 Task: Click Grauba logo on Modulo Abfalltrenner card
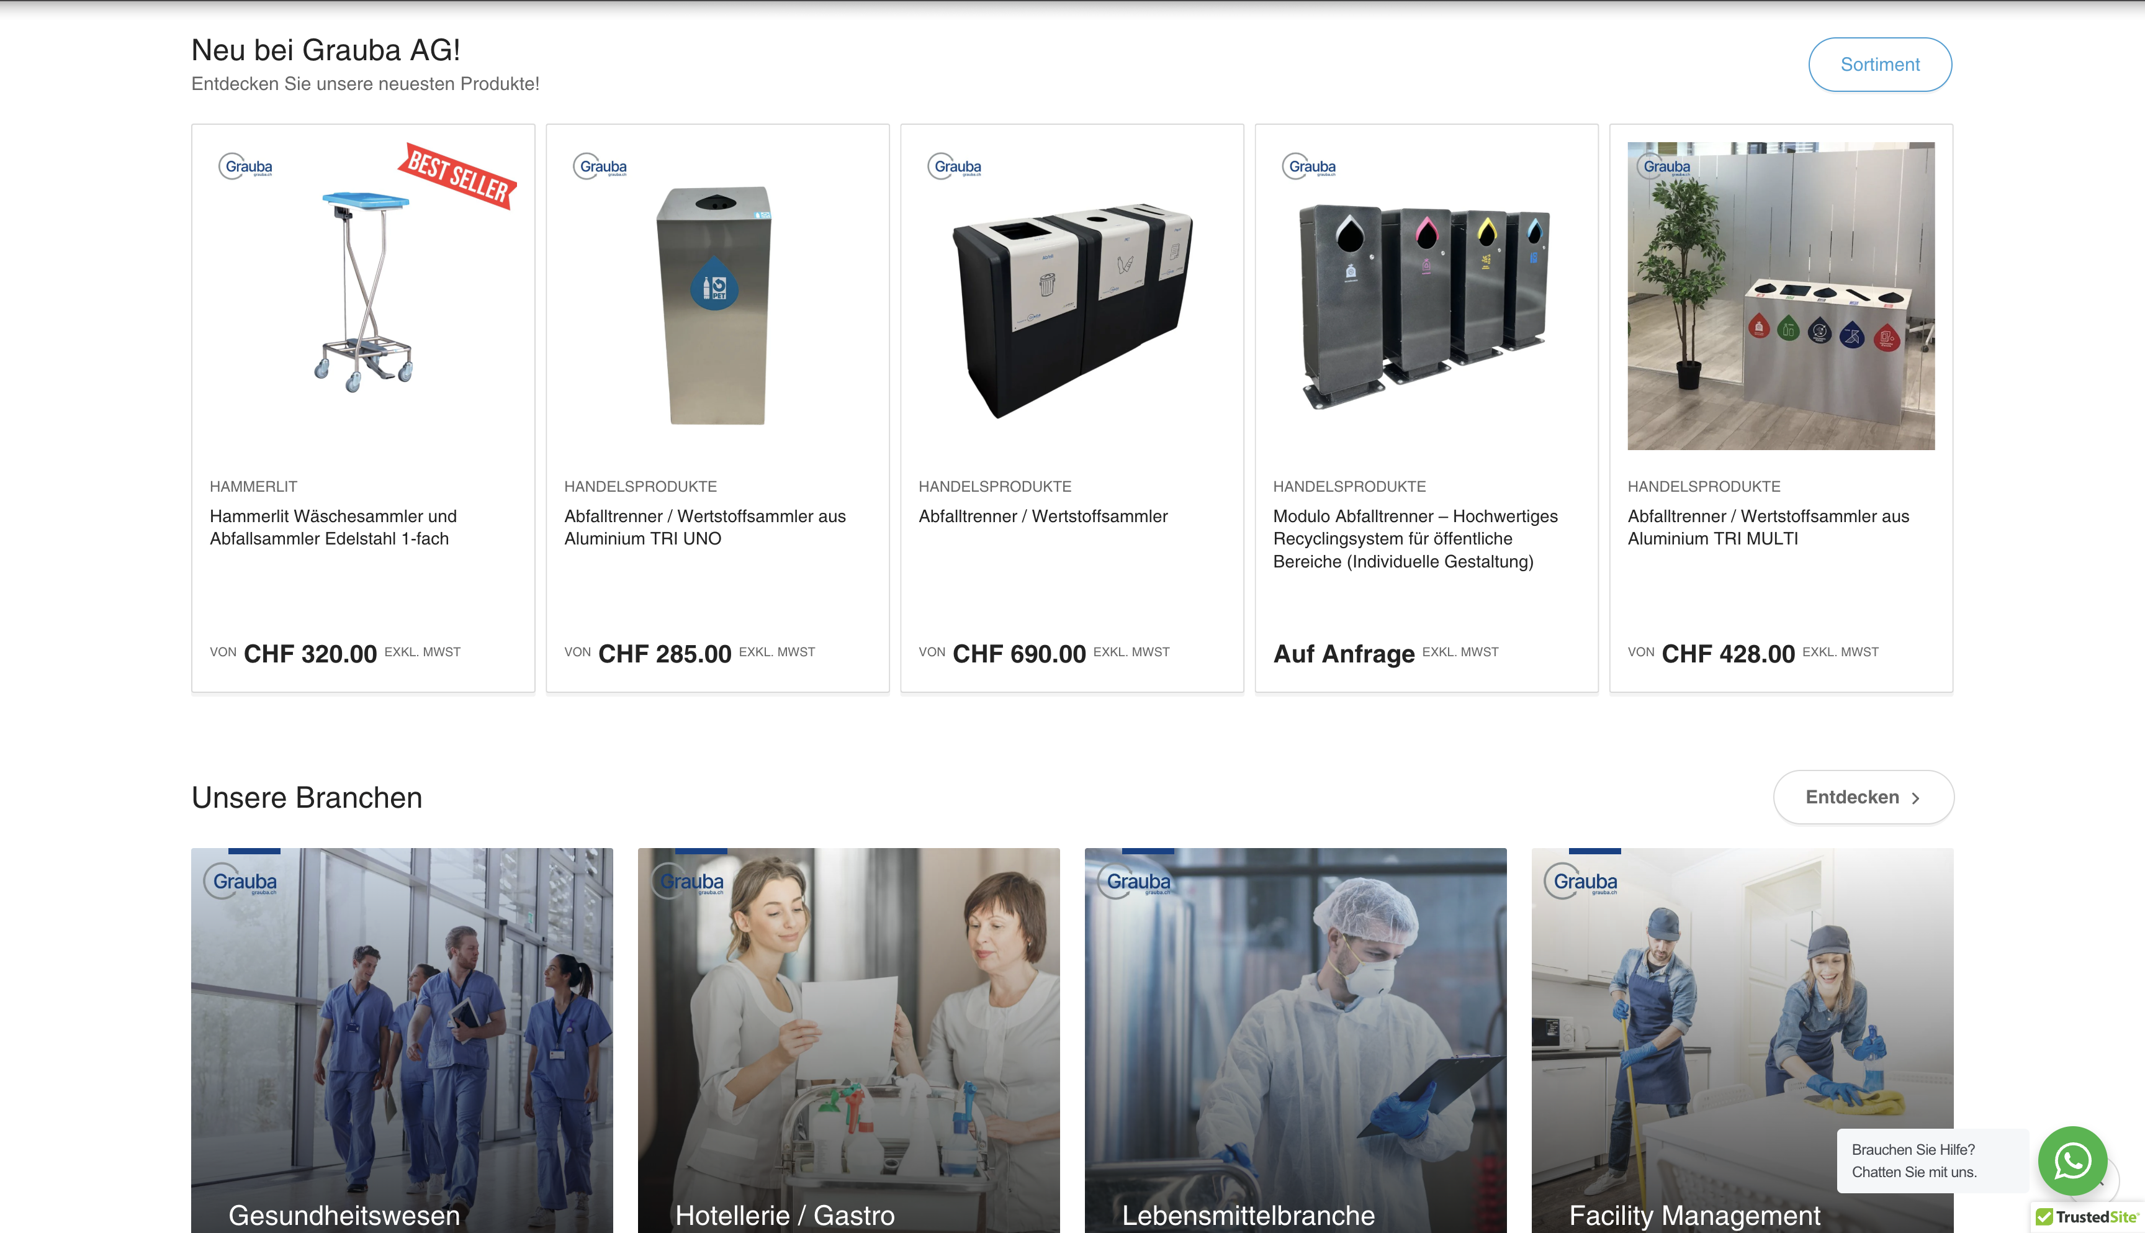(1310, 167)
